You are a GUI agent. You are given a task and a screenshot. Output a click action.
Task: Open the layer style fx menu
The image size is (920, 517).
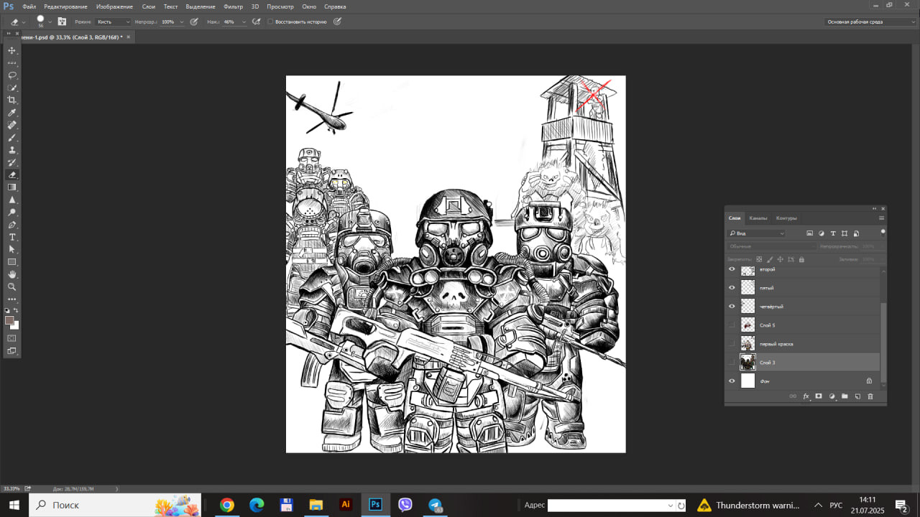tap(806, 396)
